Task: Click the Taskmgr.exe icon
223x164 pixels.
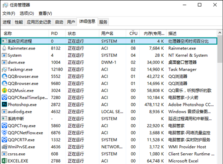Action: tap(4, 69)
